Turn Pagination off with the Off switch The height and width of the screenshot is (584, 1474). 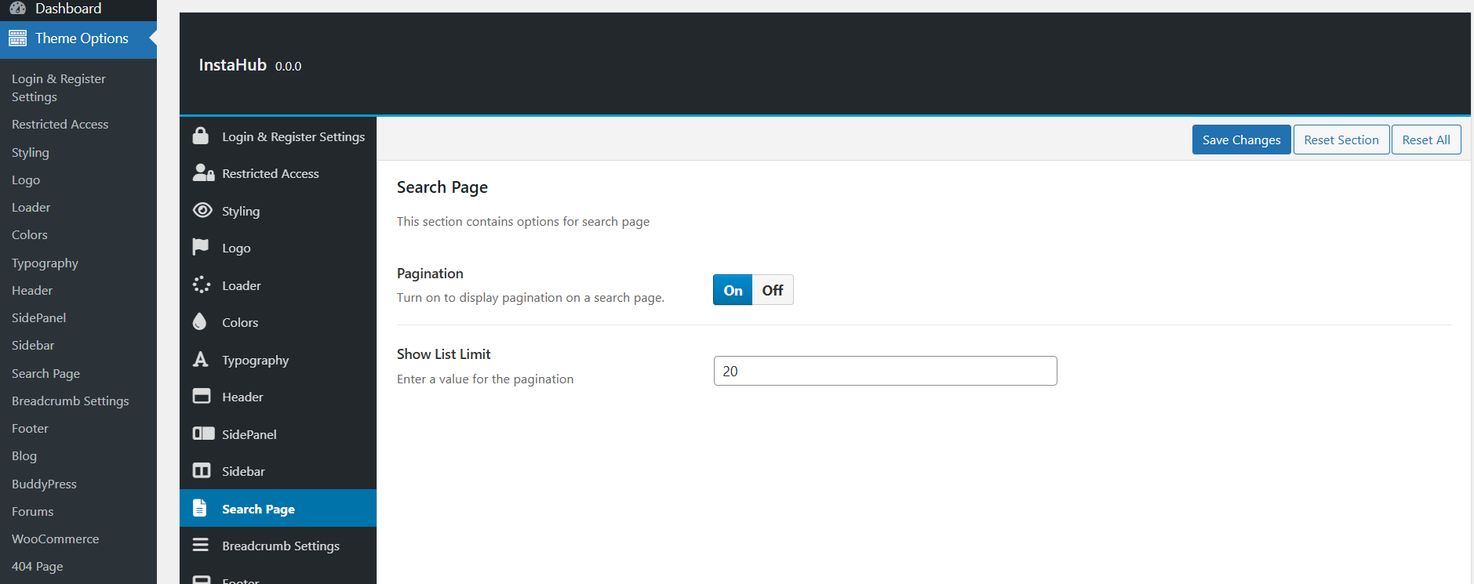772,290
